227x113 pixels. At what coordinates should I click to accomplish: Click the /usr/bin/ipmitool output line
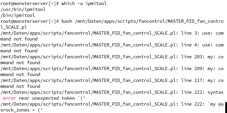pyautogui.click(x=23, y=9)
